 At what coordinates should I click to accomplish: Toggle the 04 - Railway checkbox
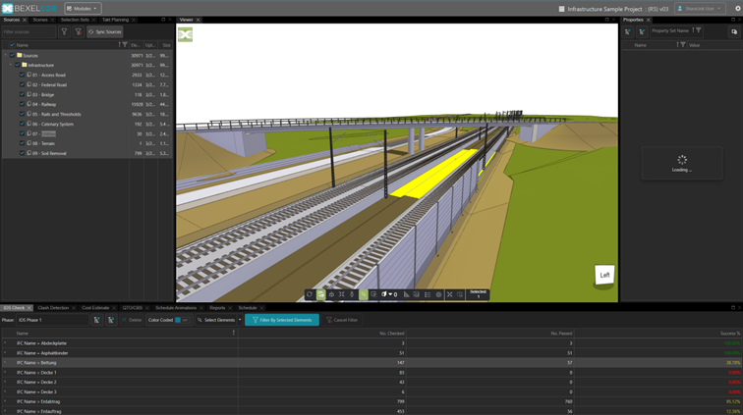point(23,105)
